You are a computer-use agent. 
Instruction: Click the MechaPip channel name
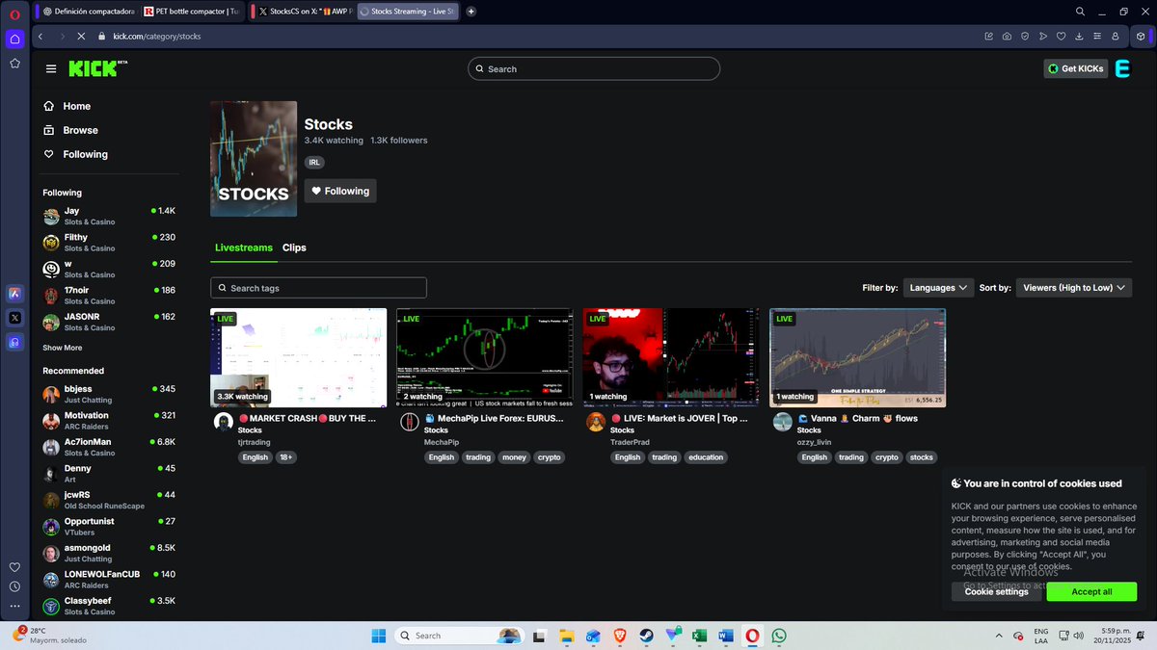coord(442,442)
